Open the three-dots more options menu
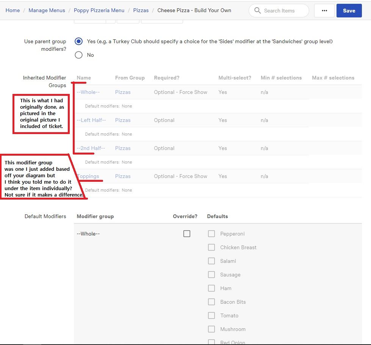This screenshot has height=345, width=371. point(324,11)
